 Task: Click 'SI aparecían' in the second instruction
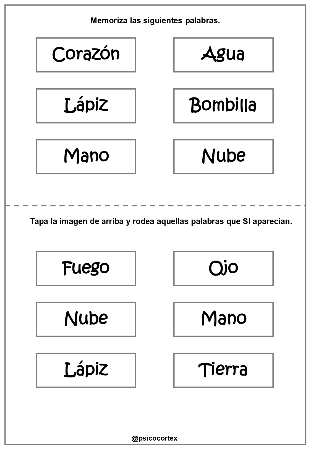267,222
